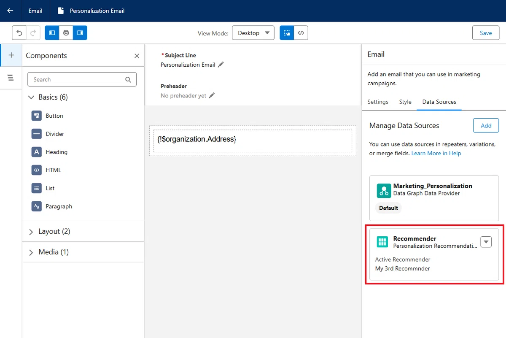Image resolution: width=506 pixels, height=338 pixels.
Task: Click the search magnifier icon
Action: 128,79
